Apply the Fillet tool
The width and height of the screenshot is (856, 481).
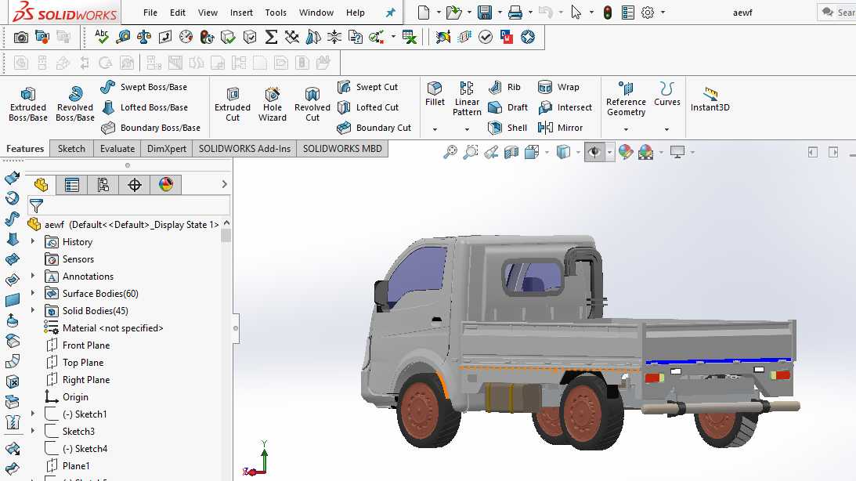coord(435,94)
